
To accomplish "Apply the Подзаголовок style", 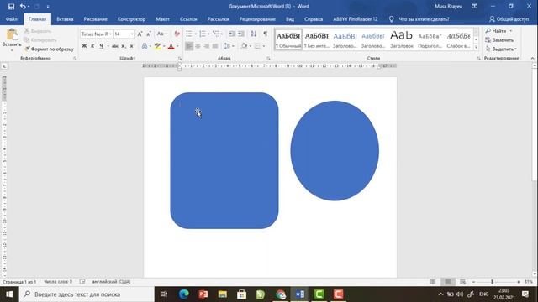I will pyautogui.click(x=430, y=39).
